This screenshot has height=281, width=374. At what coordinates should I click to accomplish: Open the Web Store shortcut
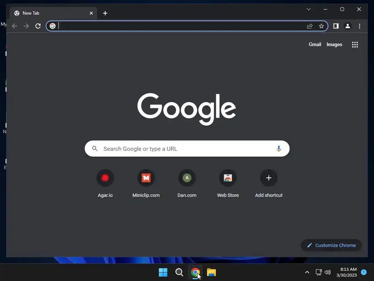click(x=228, y=184)
